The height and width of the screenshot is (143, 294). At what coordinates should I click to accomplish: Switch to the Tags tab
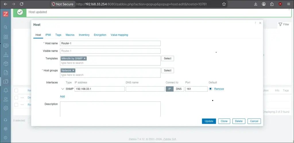pos(58,35)
